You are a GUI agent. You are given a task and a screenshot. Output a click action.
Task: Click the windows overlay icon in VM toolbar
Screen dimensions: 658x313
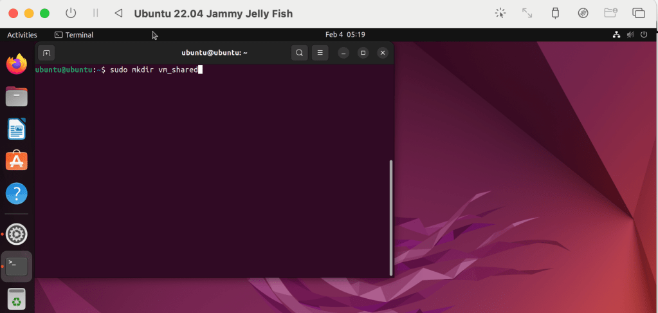pos(638,13)
